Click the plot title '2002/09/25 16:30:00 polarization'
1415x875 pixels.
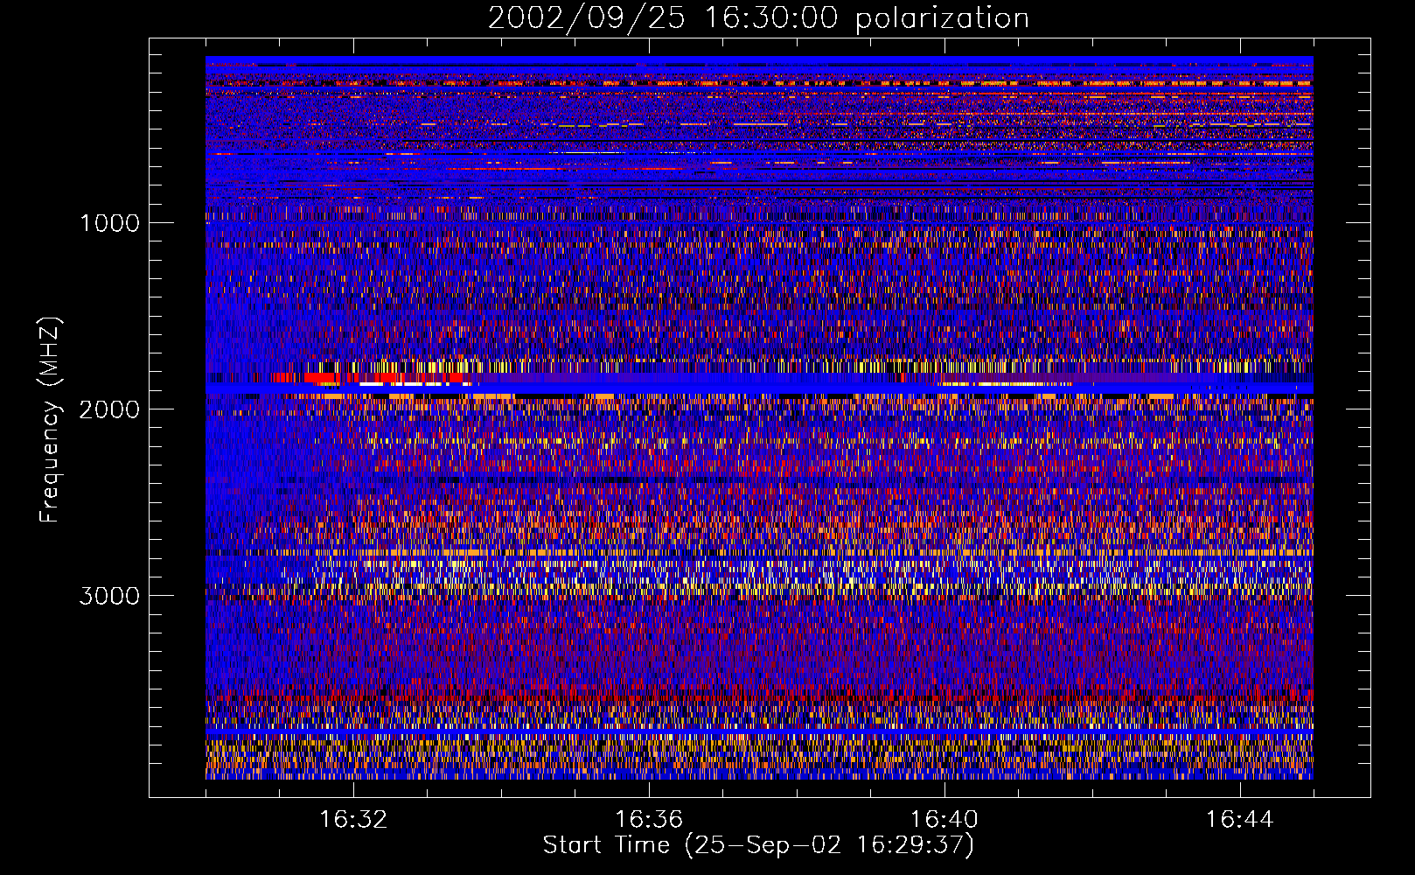click(x=758, y=18)
